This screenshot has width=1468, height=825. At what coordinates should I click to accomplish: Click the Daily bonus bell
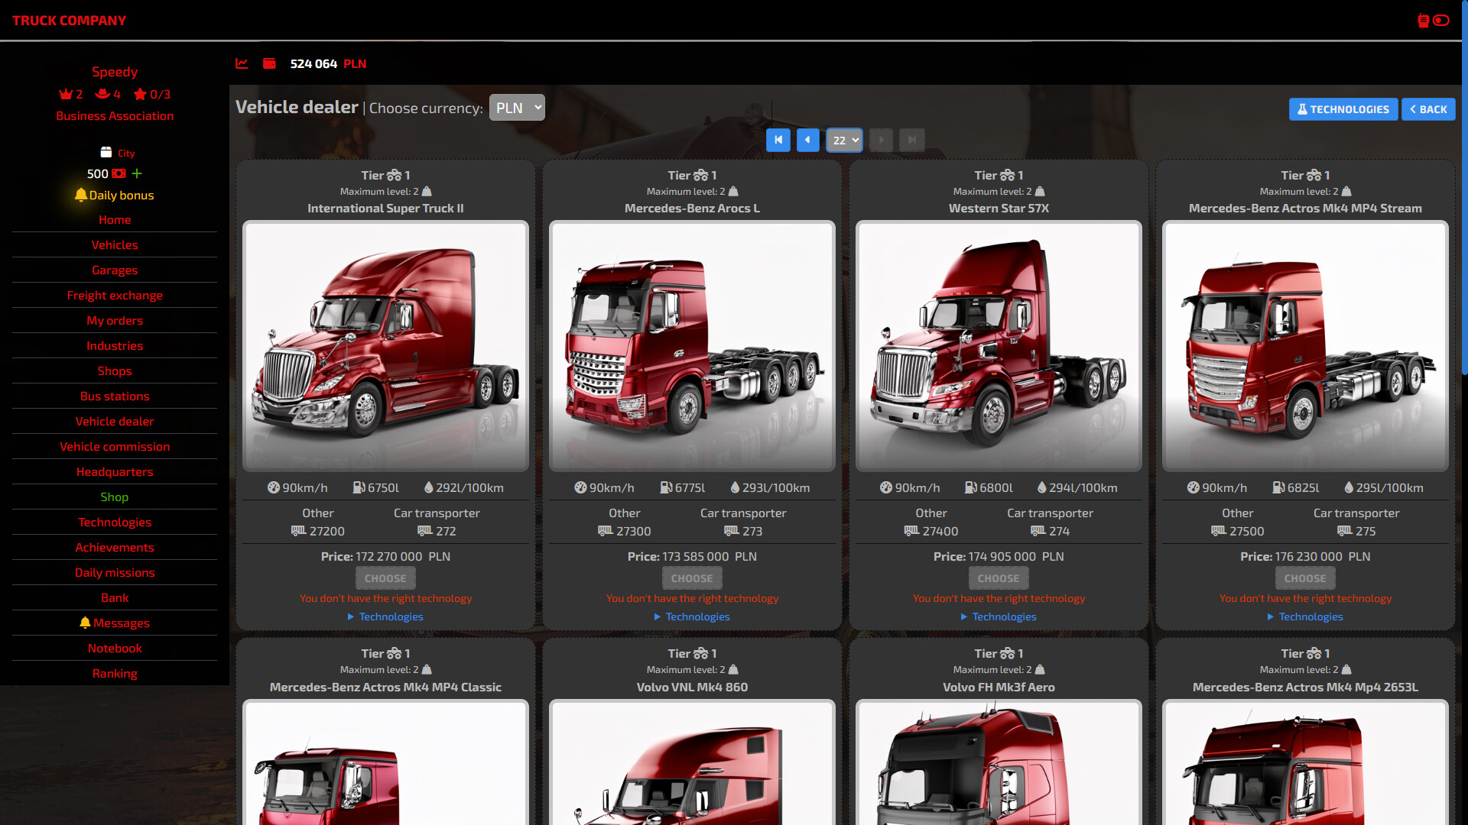point(80,195)
